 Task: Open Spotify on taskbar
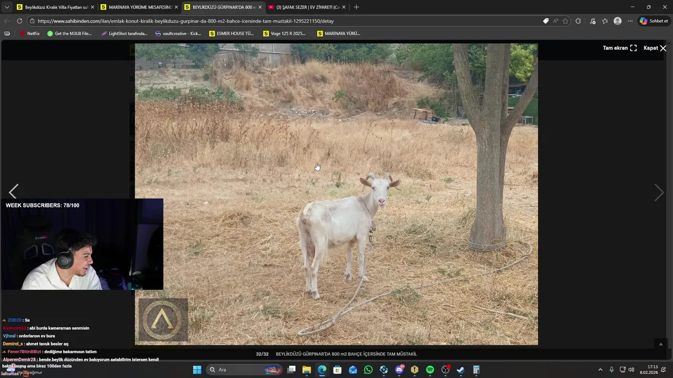coord(430,370)
